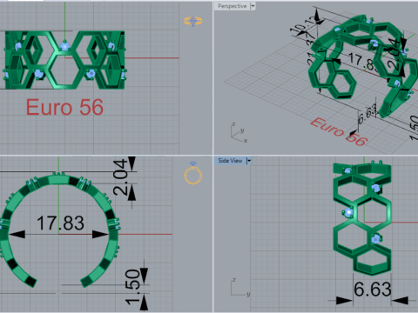Viewport: 418px width, 313px height.
Task: Click the yellow flat ring icon in the top-left viewport
Action: 193,21
